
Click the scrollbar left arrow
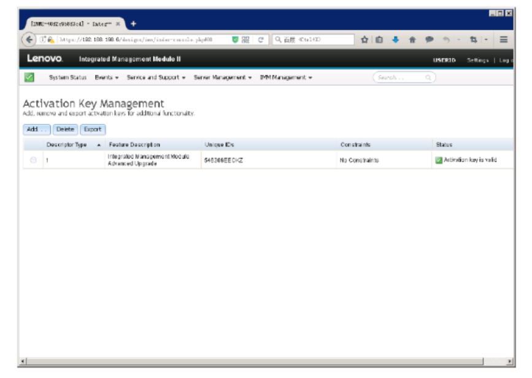click(22, 361)
